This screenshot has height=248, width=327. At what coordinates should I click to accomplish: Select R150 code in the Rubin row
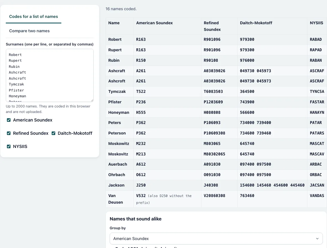point(141,60)
